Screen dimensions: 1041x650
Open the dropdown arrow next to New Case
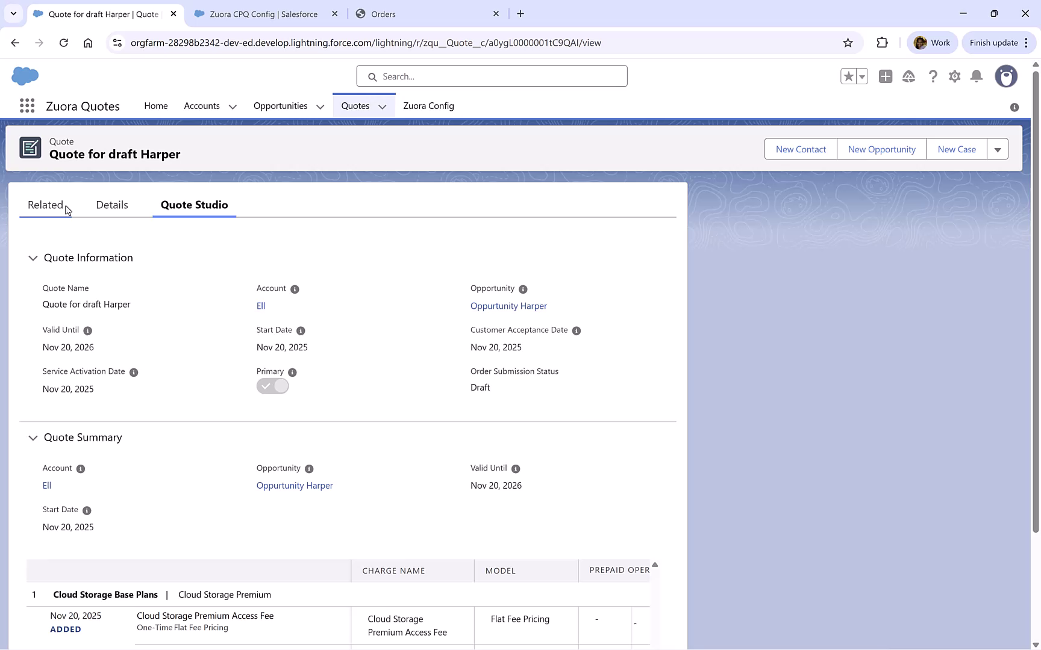(998, 149)
